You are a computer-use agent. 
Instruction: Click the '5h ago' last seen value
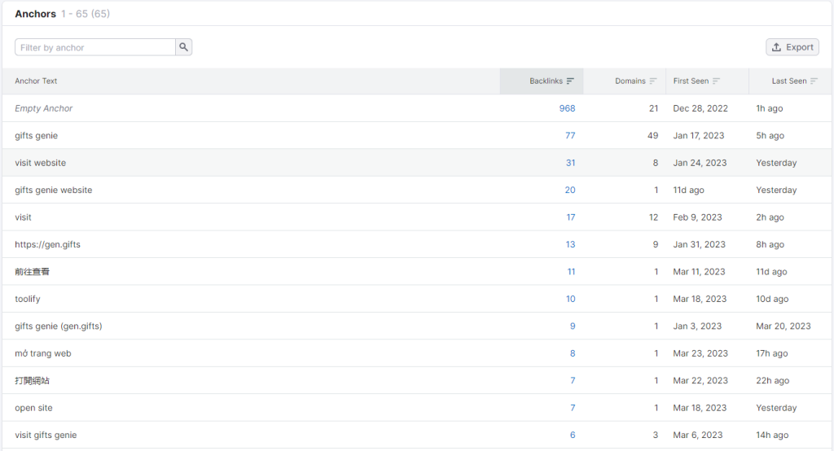point(770,136)
